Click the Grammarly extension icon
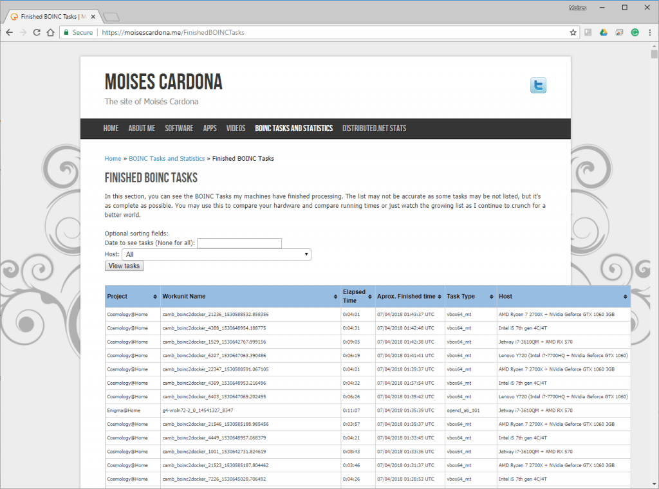The height and width of the screenshot is (489, 659). [x=635, y=32]
